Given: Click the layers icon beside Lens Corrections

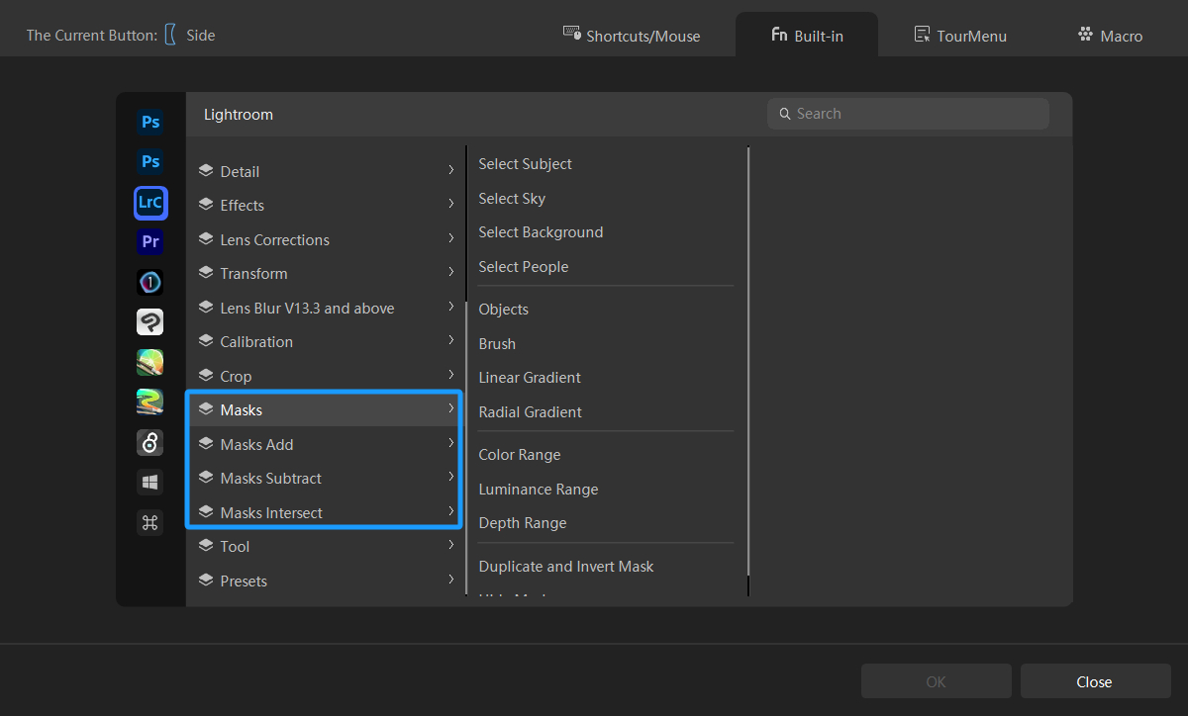Looking at the screenshot, I should click(206, 239).
